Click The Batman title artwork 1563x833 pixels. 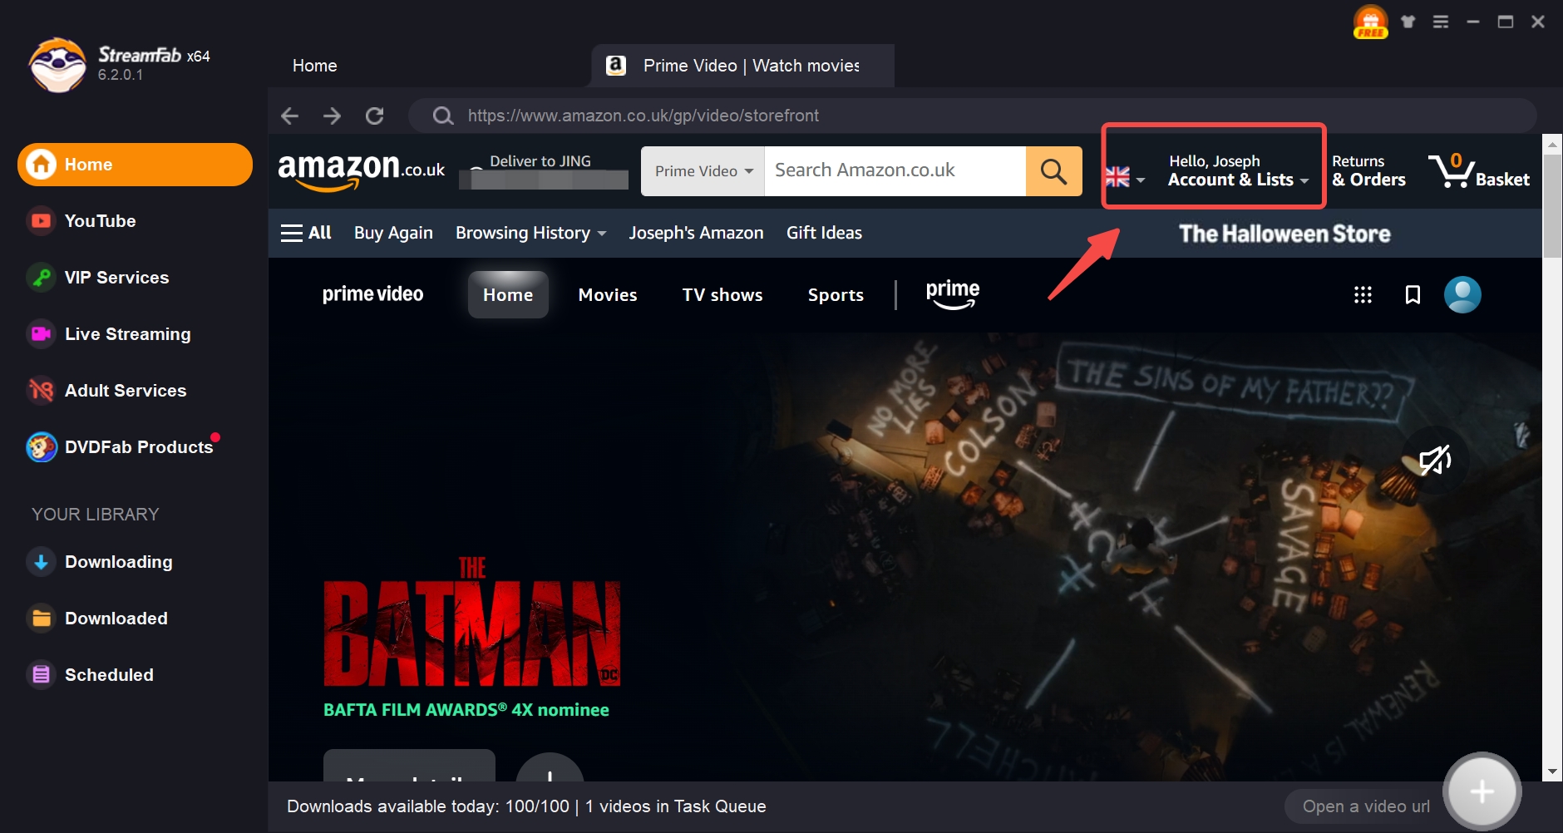(x=472, y=622)
